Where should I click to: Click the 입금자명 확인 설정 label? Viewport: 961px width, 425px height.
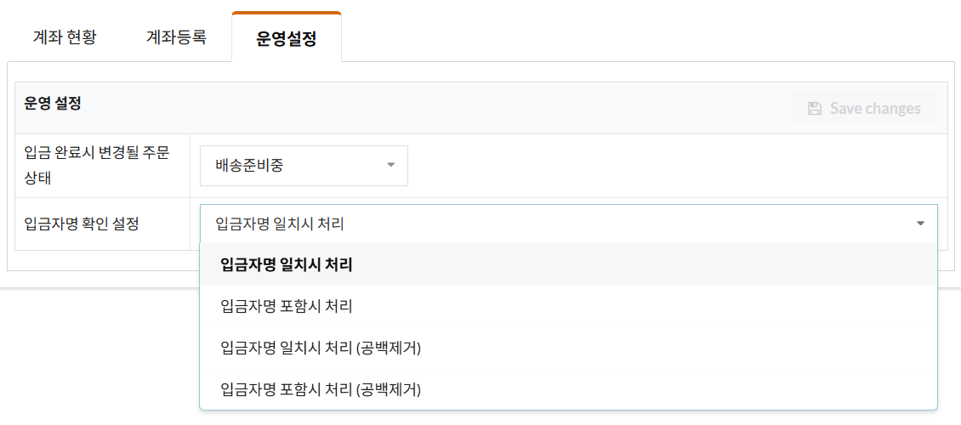82,224
